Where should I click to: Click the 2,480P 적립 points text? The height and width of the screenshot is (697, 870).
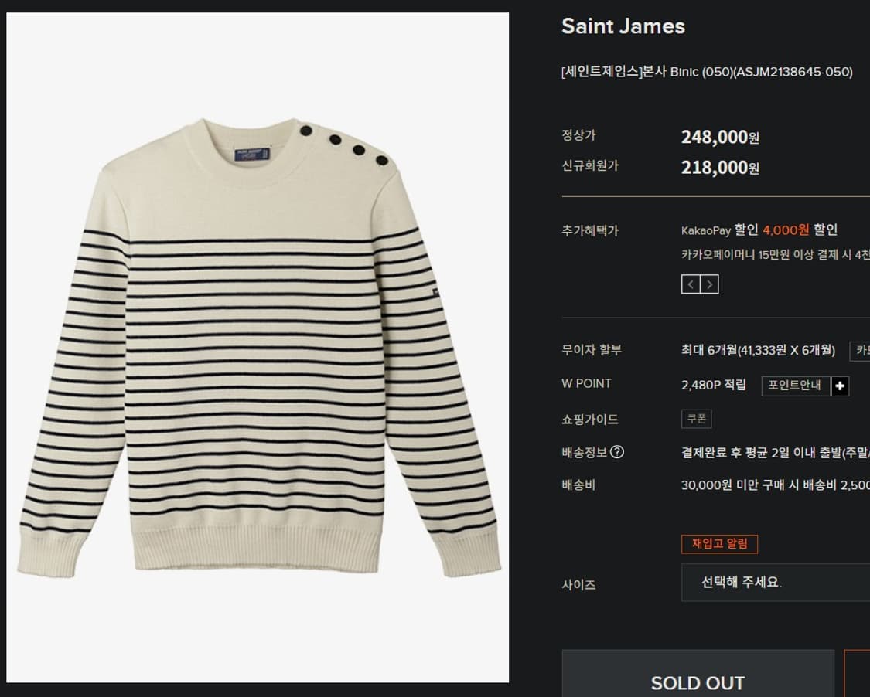click(713, 384)
